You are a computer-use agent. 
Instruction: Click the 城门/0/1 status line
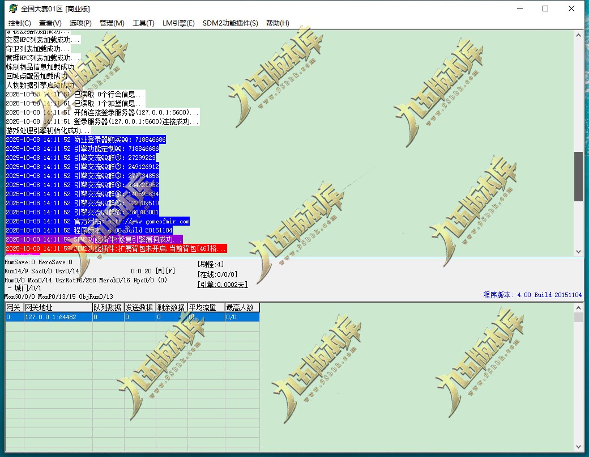[x=24, y=288]
